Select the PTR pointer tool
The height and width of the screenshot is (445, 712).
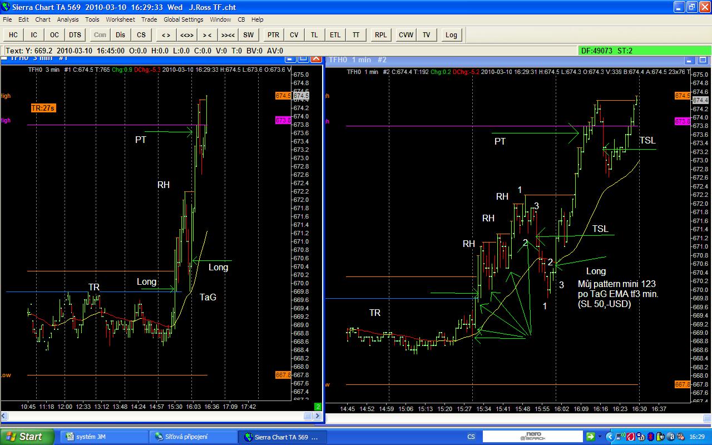[273, 34]
